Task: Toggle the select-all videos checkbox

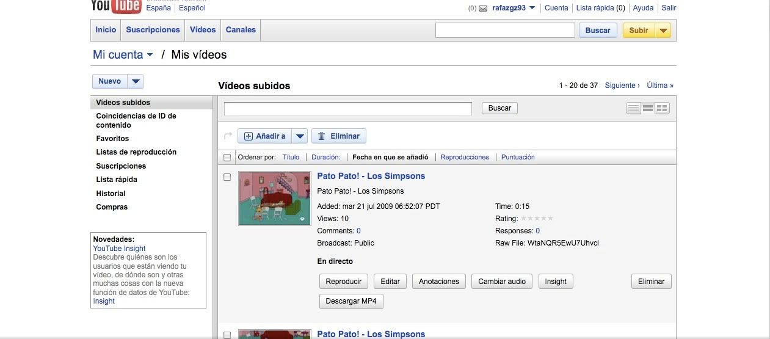Action: click(227, 158)
